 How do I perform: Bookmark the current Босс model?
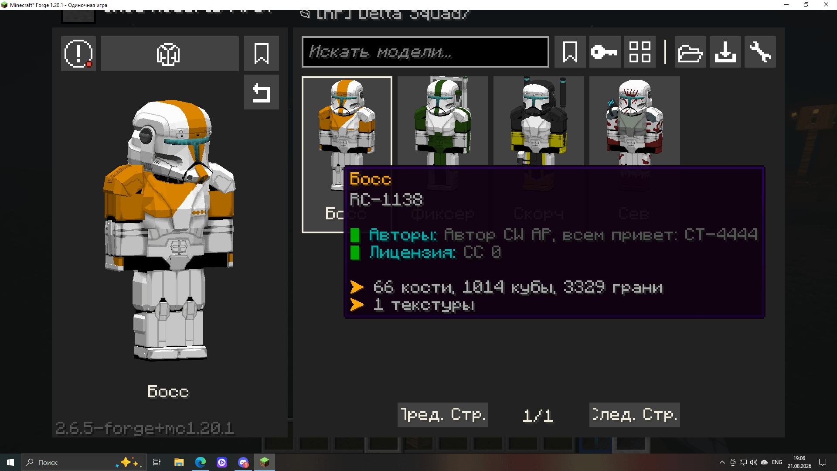(261, 54)
